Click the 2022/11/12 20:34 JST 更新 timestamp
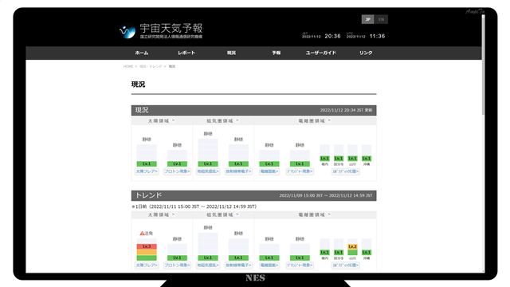 [346, 110]
